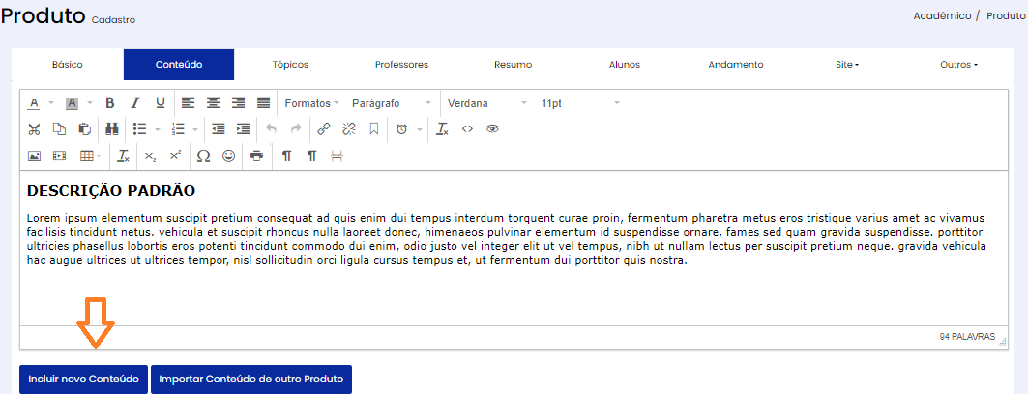Insert an anchor bookmark icon
Image resolution: width=1028 pixels, height=394 pixels.
pos(373,129)
